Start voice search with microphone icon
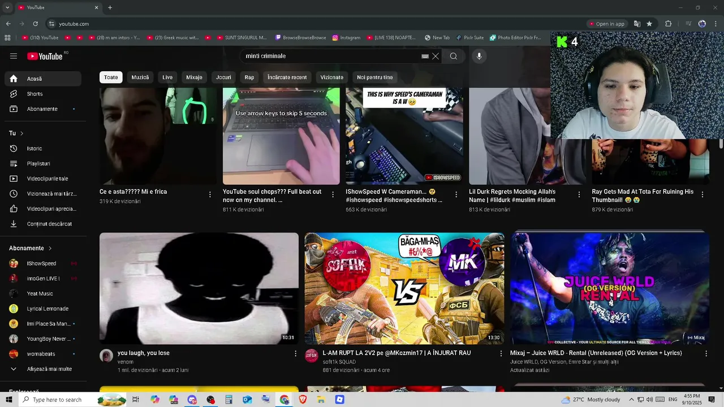724x407 pixels. coord(479,56)
